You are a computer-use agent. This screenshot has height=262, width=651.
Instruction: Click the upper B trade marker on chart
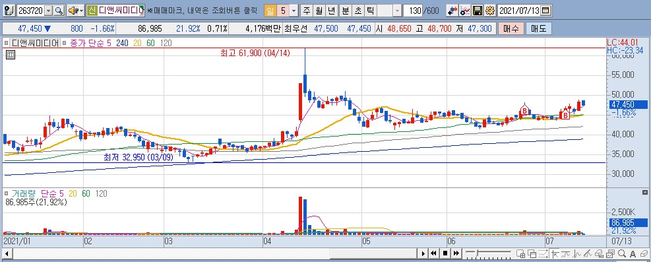point(525,110)
